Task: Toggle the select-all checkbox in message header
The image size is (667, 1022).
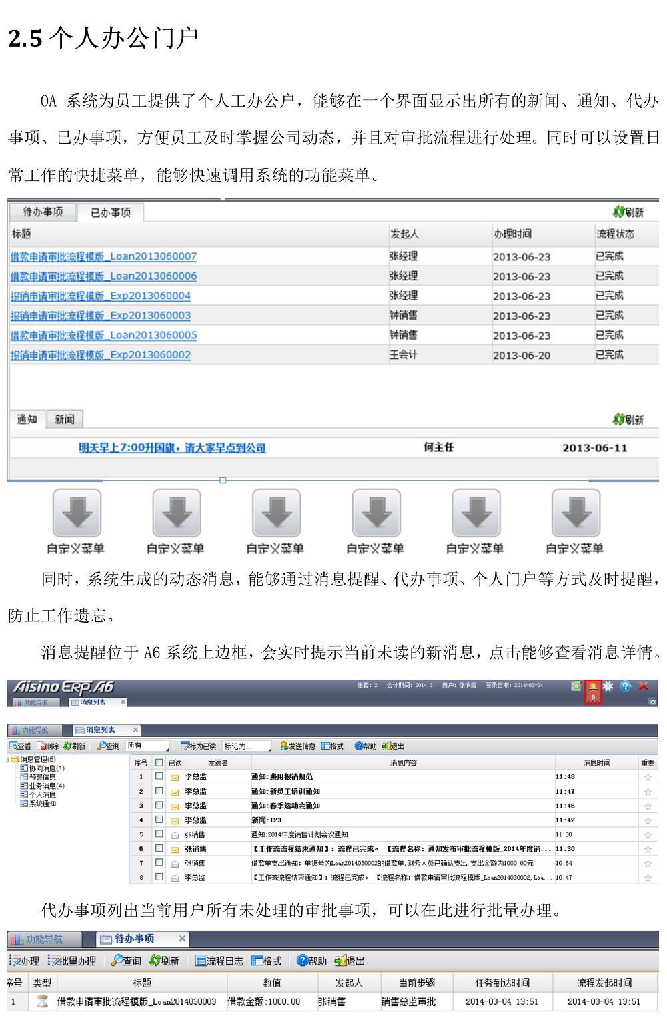Action: coord(159,762)
